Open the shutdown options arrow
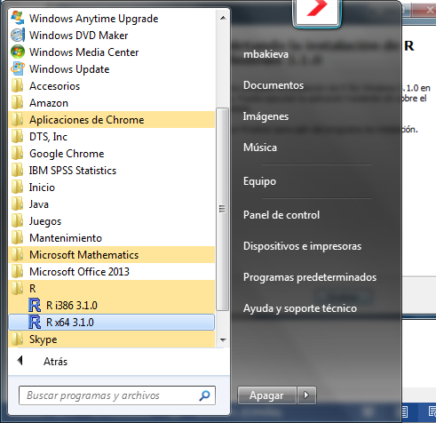Image resolution: width=436 pixels, height=423 pixels. (x=306, y=395)
